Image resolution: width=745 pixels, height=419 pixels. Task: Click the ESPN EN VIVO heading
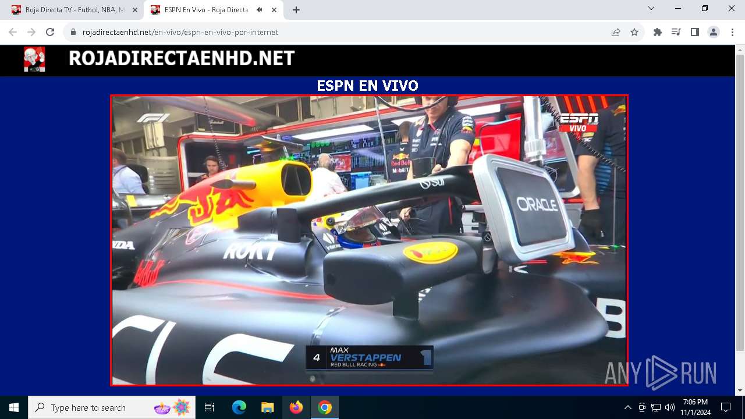click(x=367, y=86)
